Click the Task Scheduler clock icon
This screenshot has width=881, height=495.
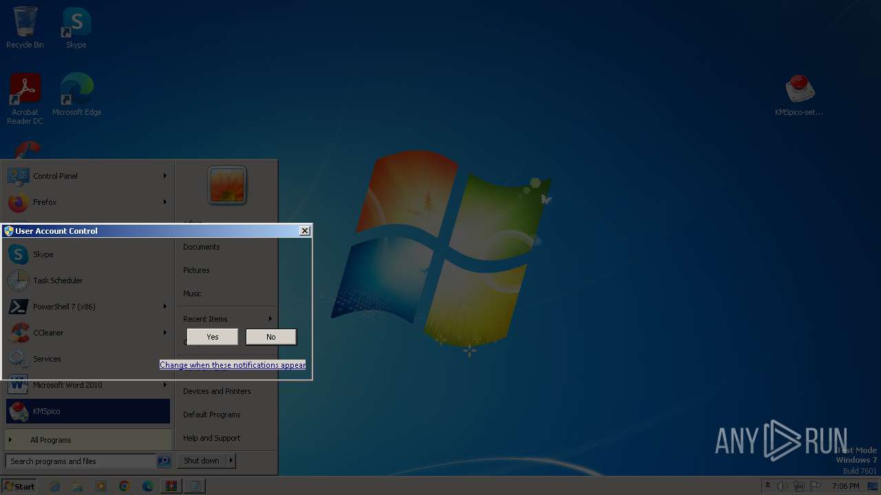[19, 280]
